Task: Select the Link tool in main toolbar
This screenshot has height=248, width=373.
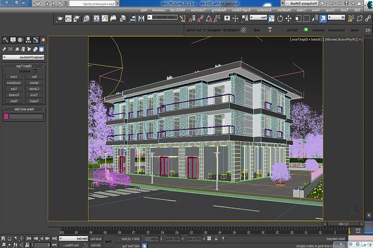Action: pos(368,18)
